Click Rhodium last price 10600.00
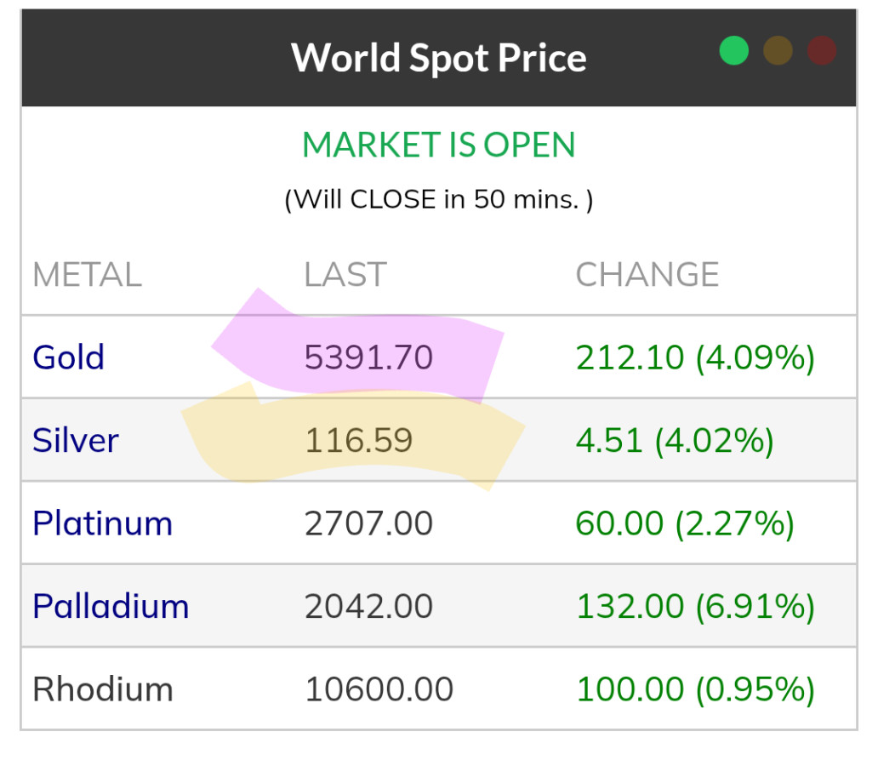Viewport: 878px width, 766px height. (x=379, y=689)
